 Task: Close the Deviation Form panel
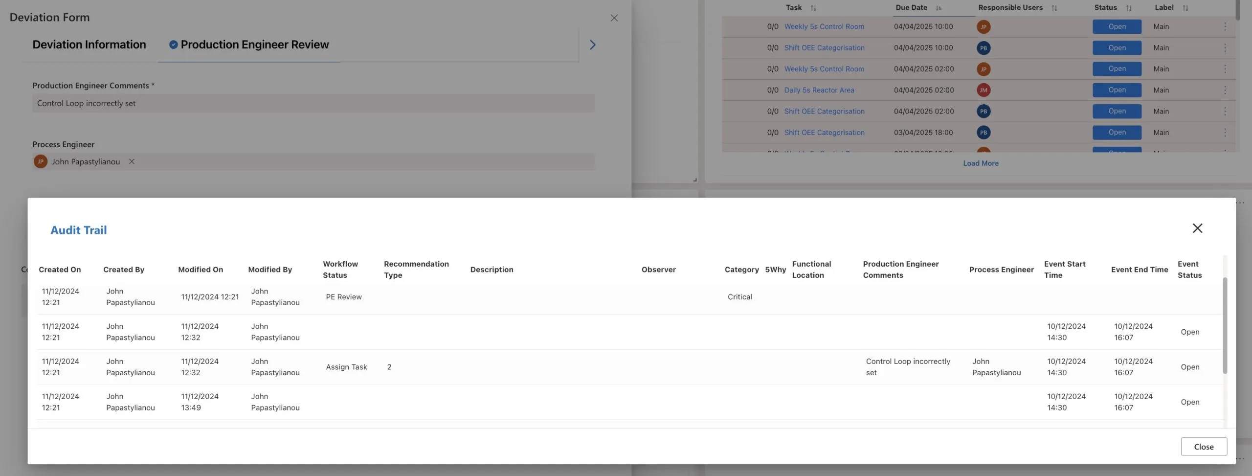point(614,18)
